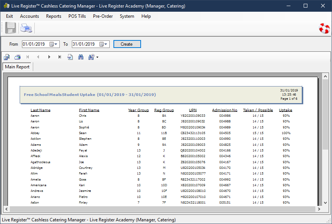This screenshot has height=224, width=332.
Task: Open the POS Tills menu
Action: pyautogui.click(x=77, y=16)
